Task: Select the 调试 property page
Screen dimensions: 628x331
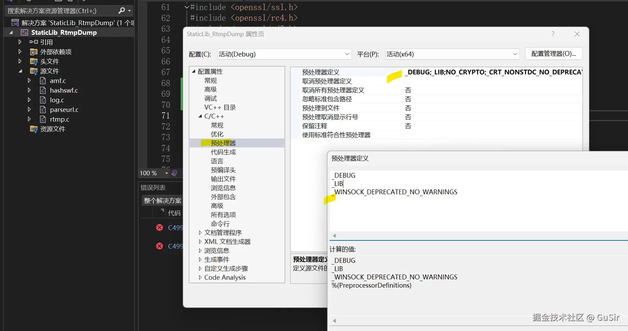Action: [211, 99]
